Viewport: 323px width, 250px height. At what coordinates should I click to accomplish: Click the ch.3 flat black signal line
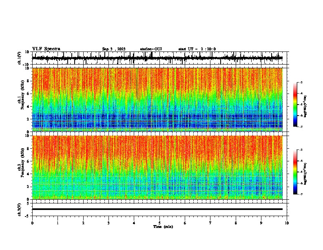[x=157, y=209]
